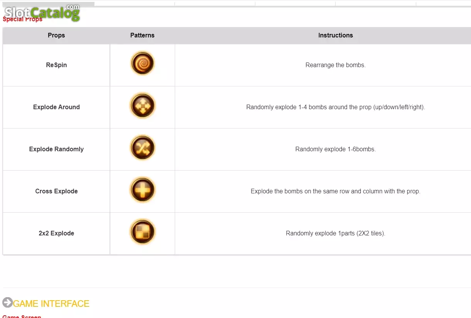The width and height of the screenshot is (471, 318).
Task: Click the Special Props red heading
Action: (x=22, y=19)
